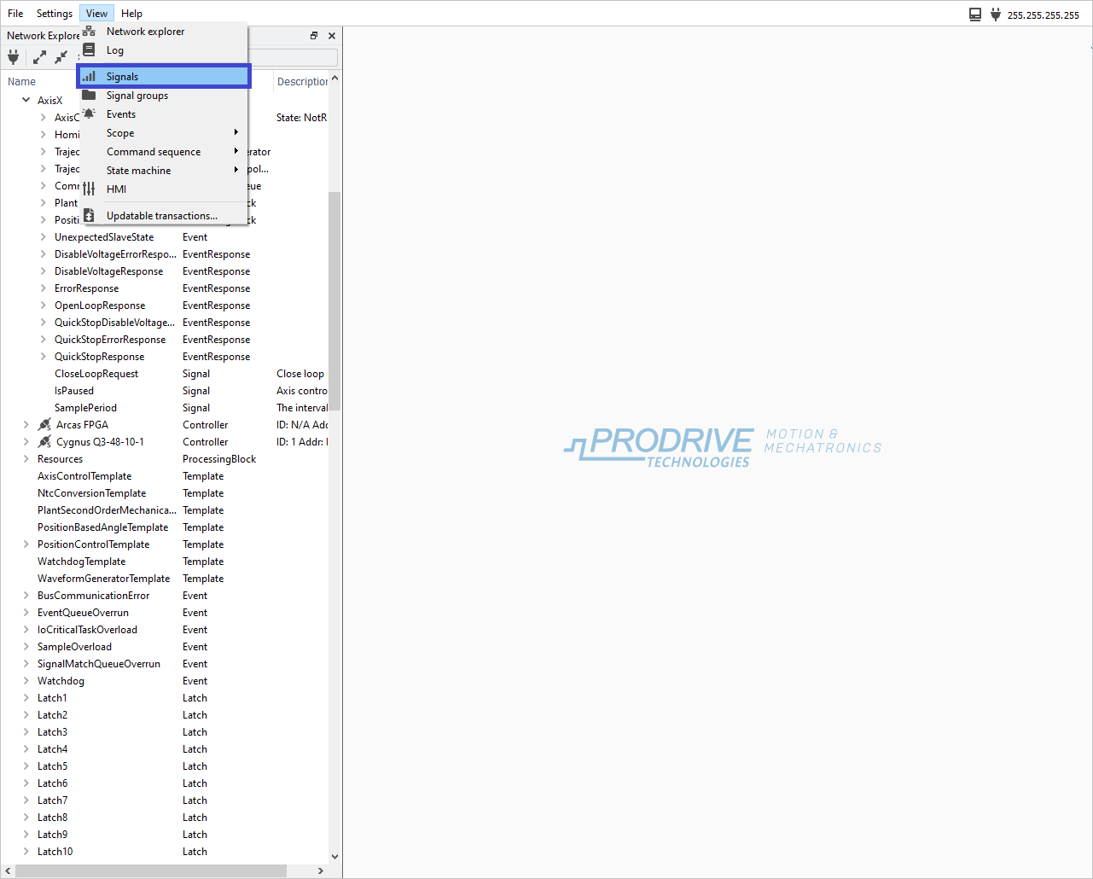Click the plug icon beside the IP address
Image resolution: width=1093 pixels, height=879 pixels.
(995, 15)
